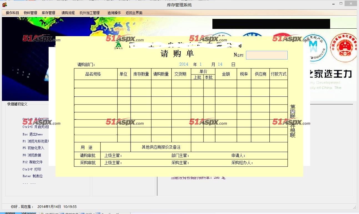
Task: Click 其他供应商报价及备注 label
Action: [161, 147]
